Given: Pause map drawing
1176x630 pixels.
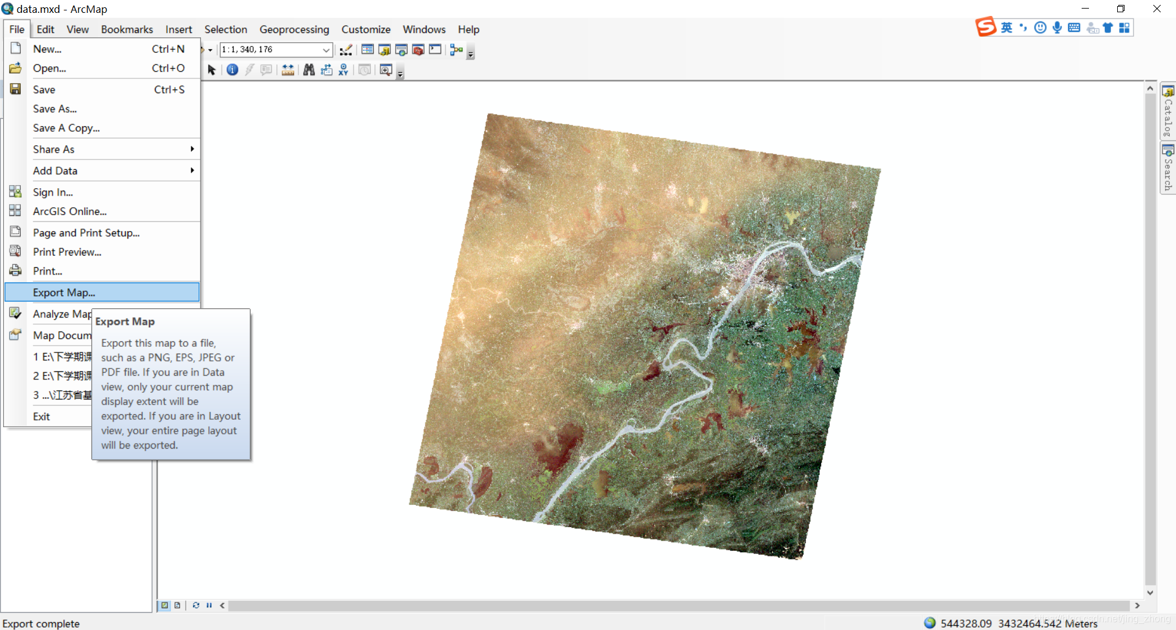Looking at the screenshot, I should tap(209, 605).
